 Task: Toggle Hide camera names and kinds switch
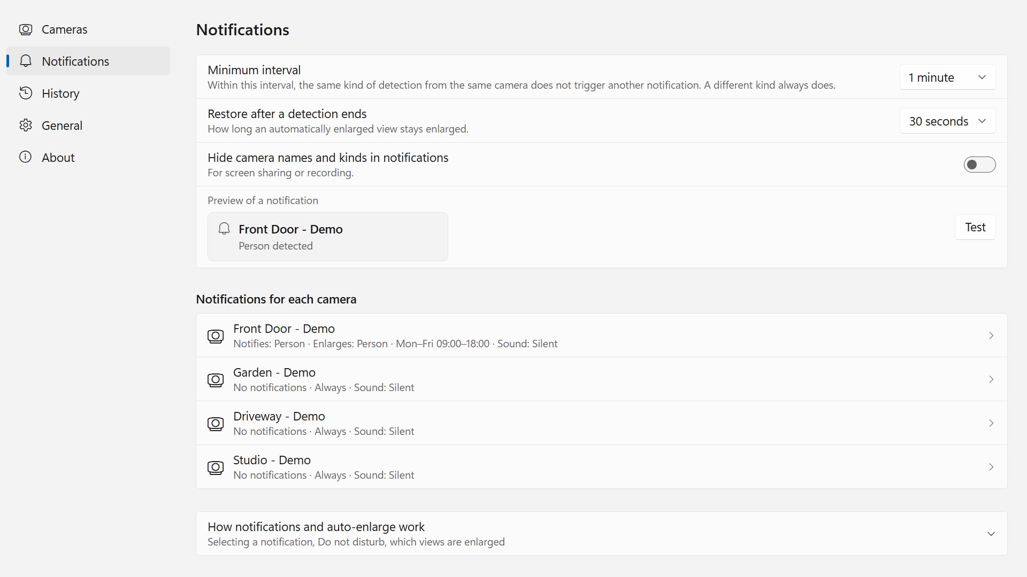point(979,165)
